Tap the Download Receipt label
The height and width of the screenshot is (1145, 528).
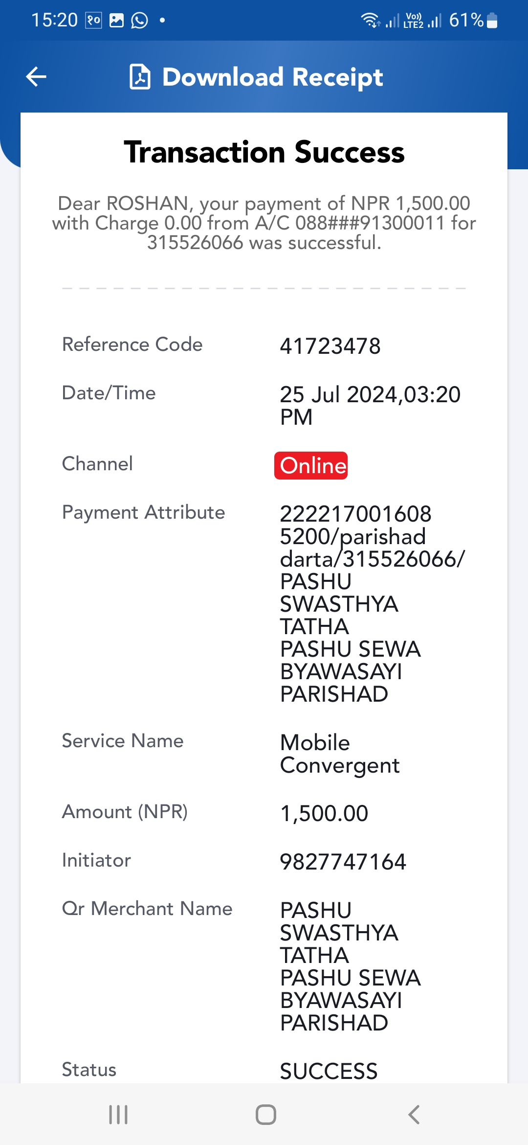coord(272,77)
